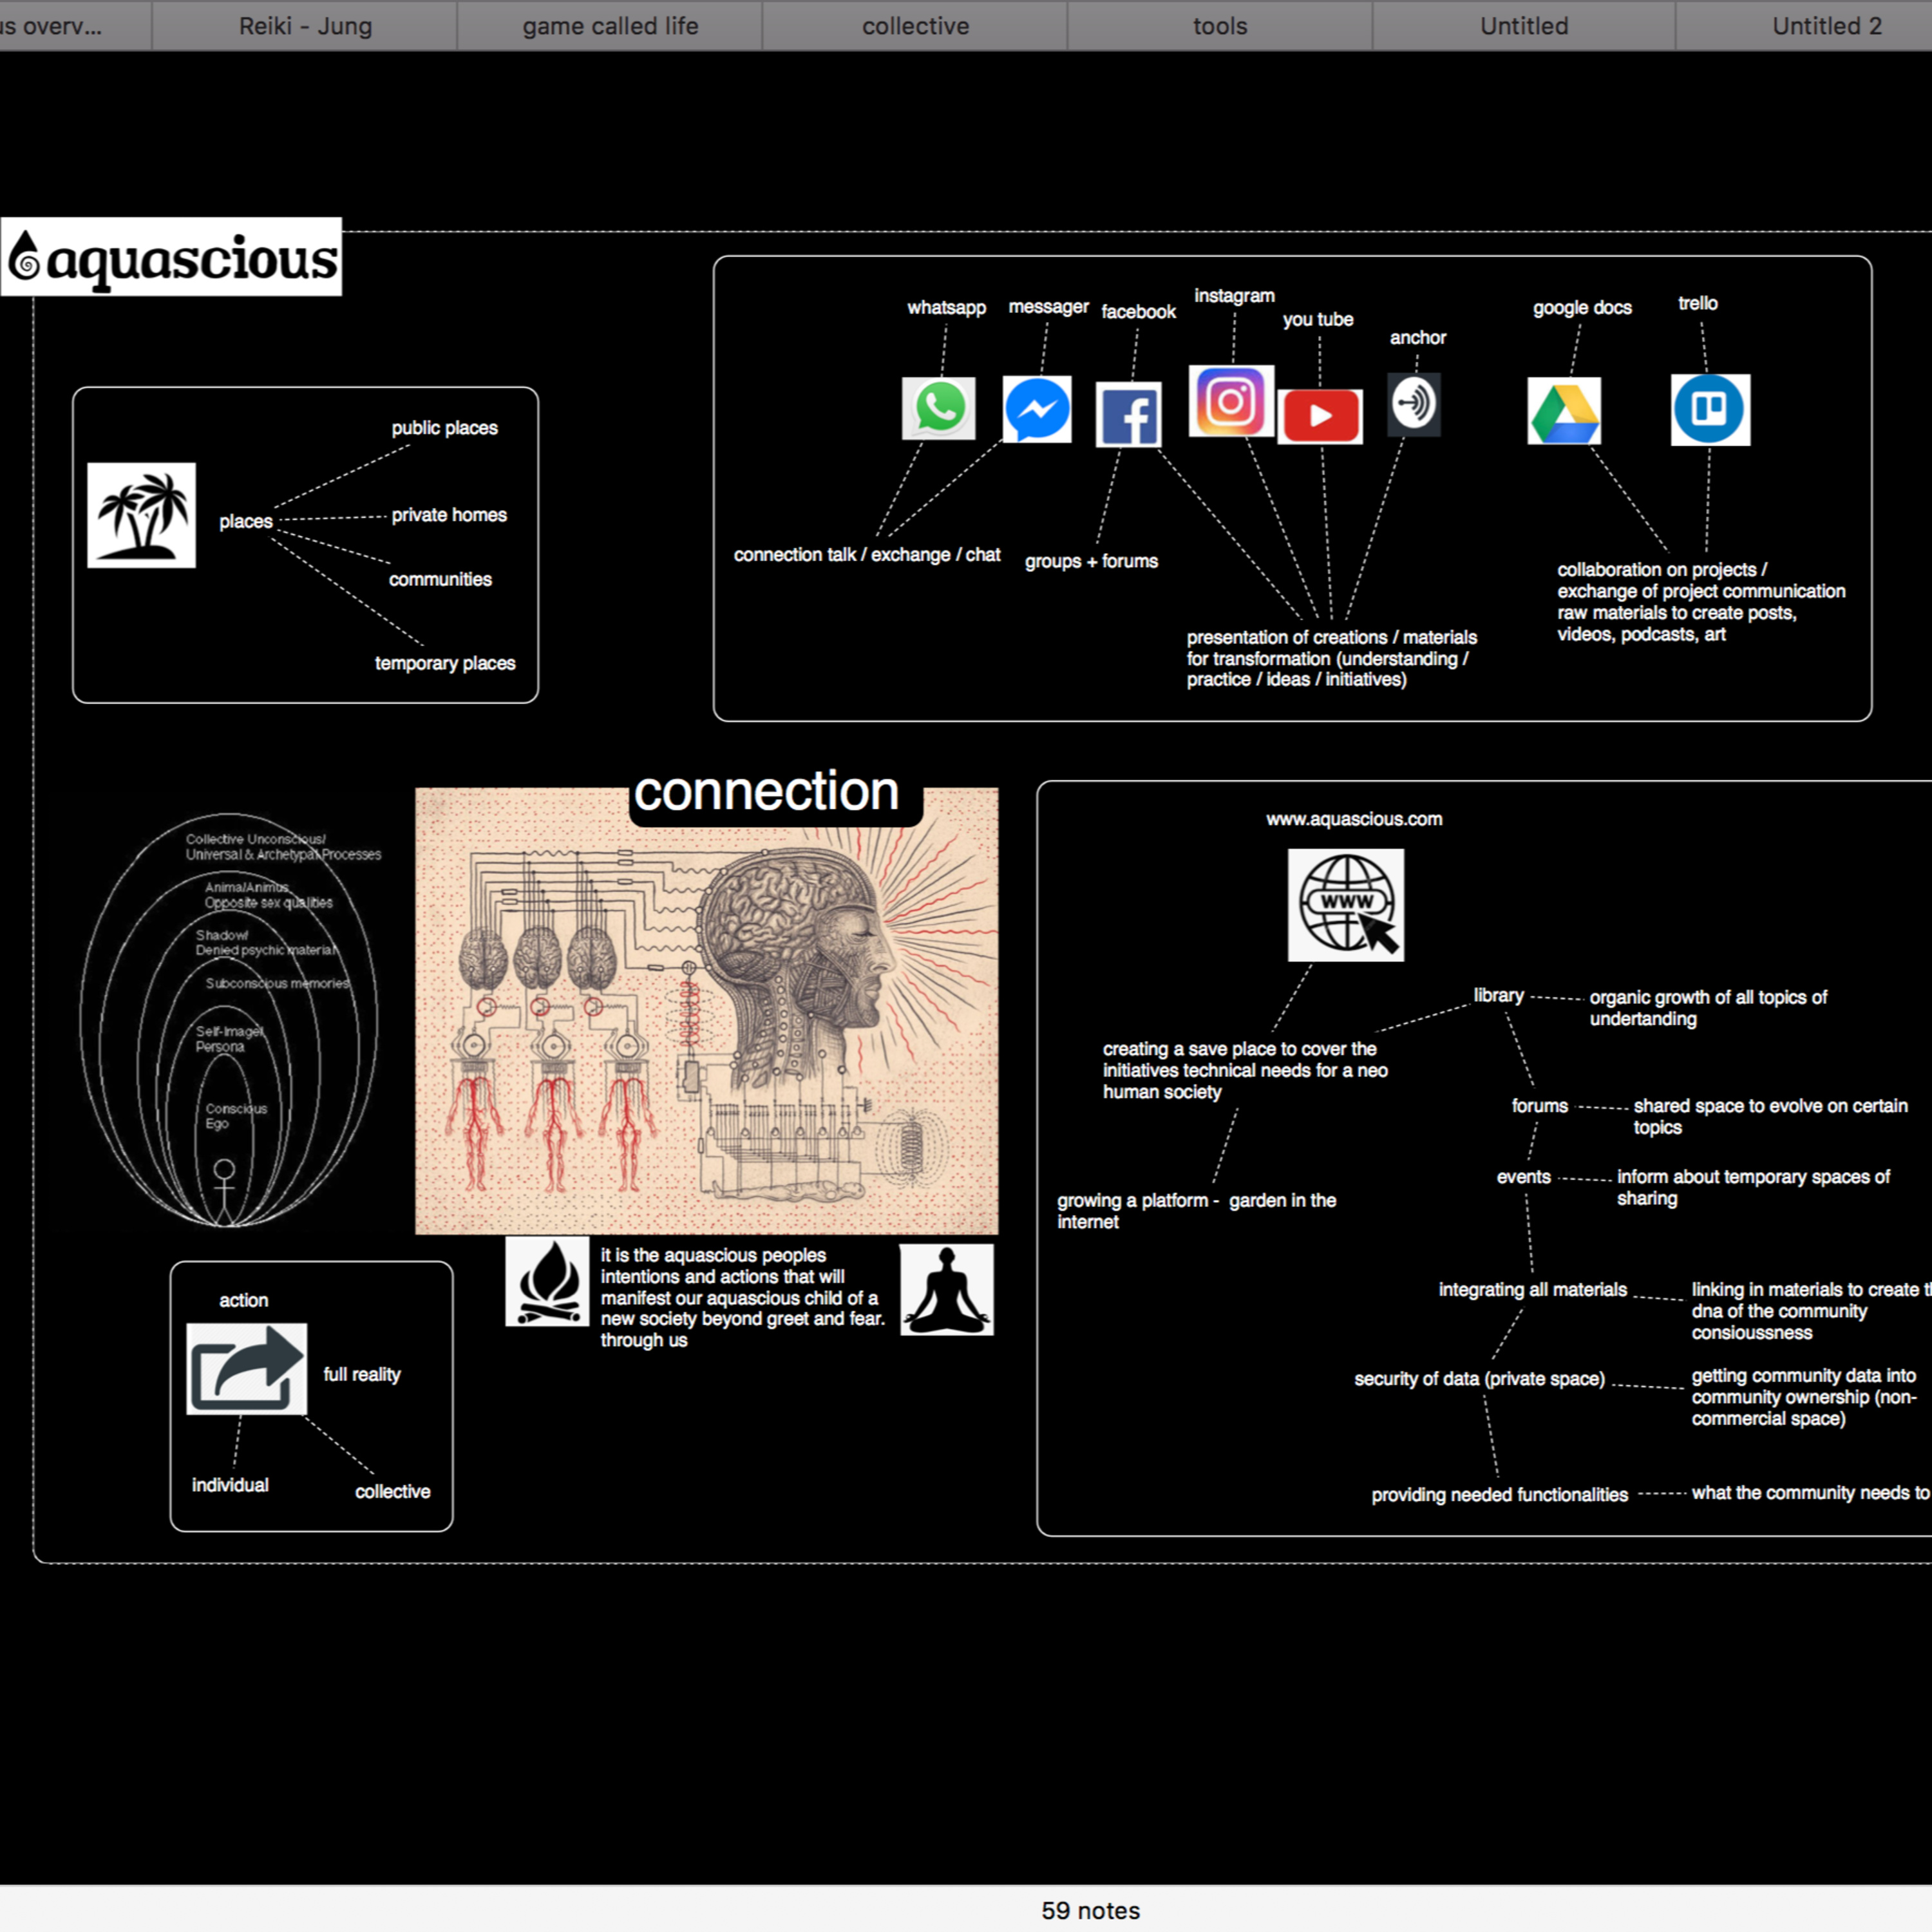
Task: Open the tools tab
Action: [1220, 26]
